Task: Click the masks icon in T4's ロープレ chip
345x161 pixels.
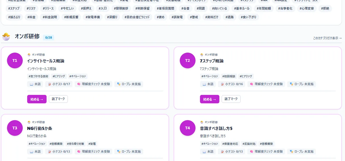Action: coord(292,152)
